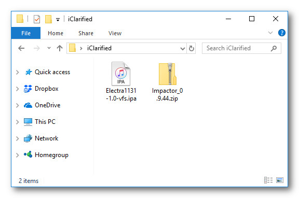Click the Electra1131-1.0-vfs.ipa file name

(121, 94)
